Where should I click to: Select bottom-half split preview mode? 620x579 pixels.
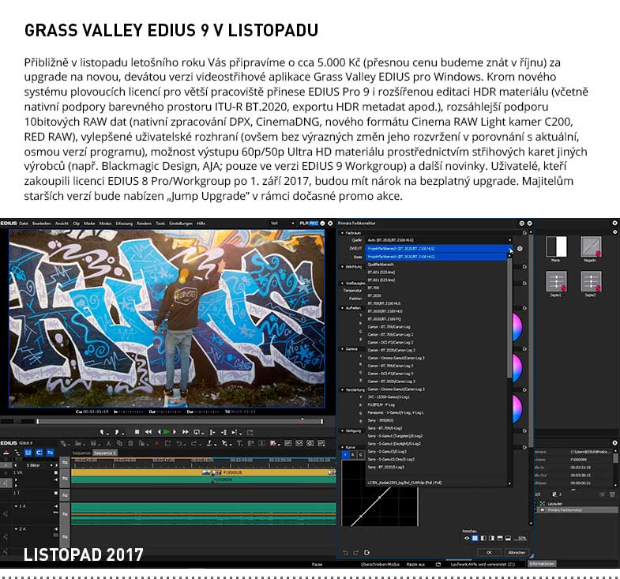point(508,538)
